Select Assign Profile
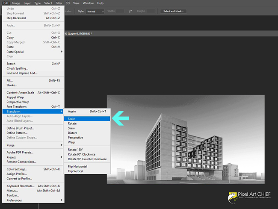 (33, 174)
